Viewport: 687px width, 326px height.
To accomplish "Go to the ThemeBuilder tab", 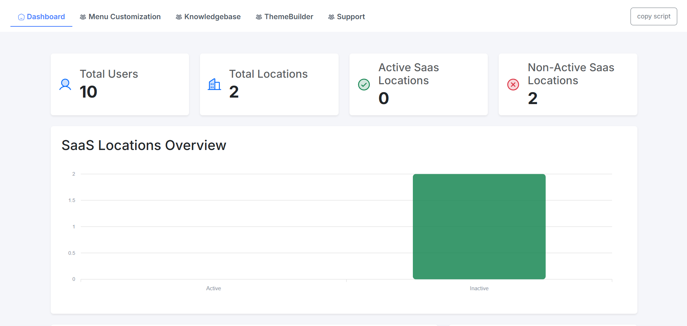I will coord(289,17).
